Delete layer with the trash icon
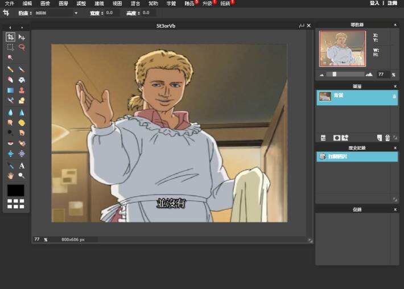Viewport: 404px width, 289px height. coord(387,138)
